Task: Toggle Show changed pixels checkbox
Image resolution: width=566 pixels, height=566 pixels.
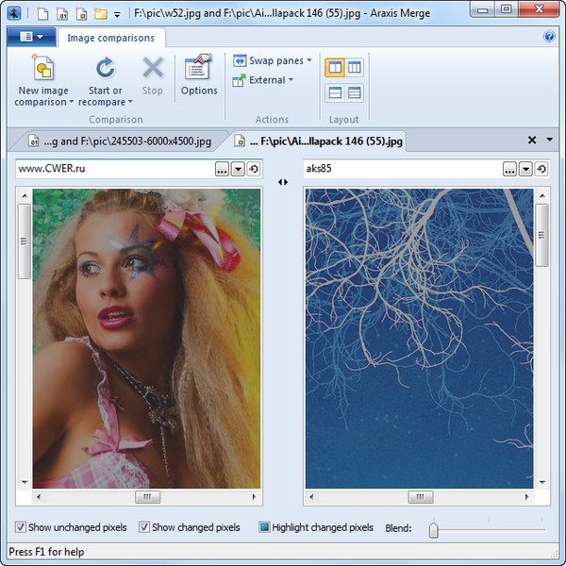Action: coord(144,527)
